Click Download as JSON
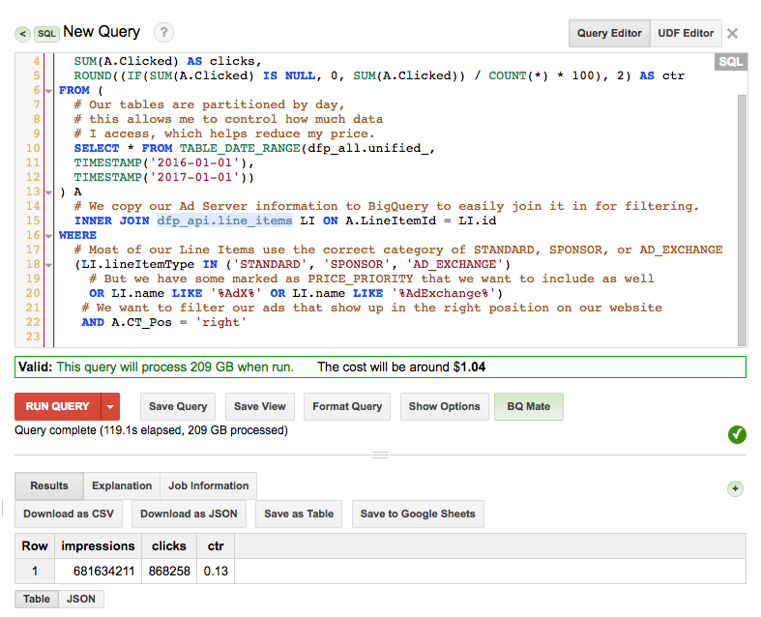Viewport: 761px width, 617px height. point(189,514)
